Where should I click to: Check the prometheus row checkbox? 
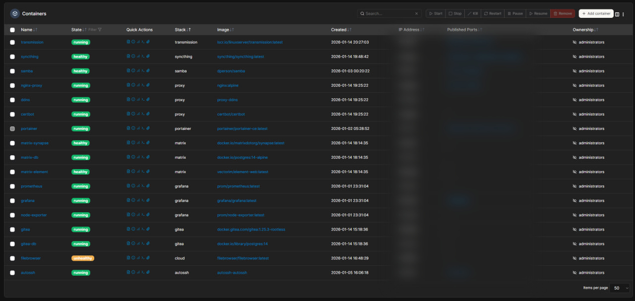point(12,186)
